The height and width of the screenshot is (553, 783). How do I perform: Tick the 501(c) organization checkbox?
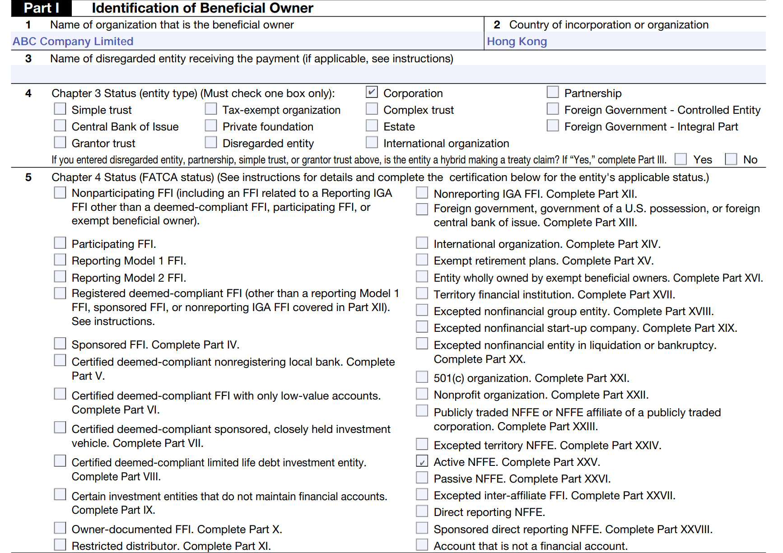(x=422, y=377)
